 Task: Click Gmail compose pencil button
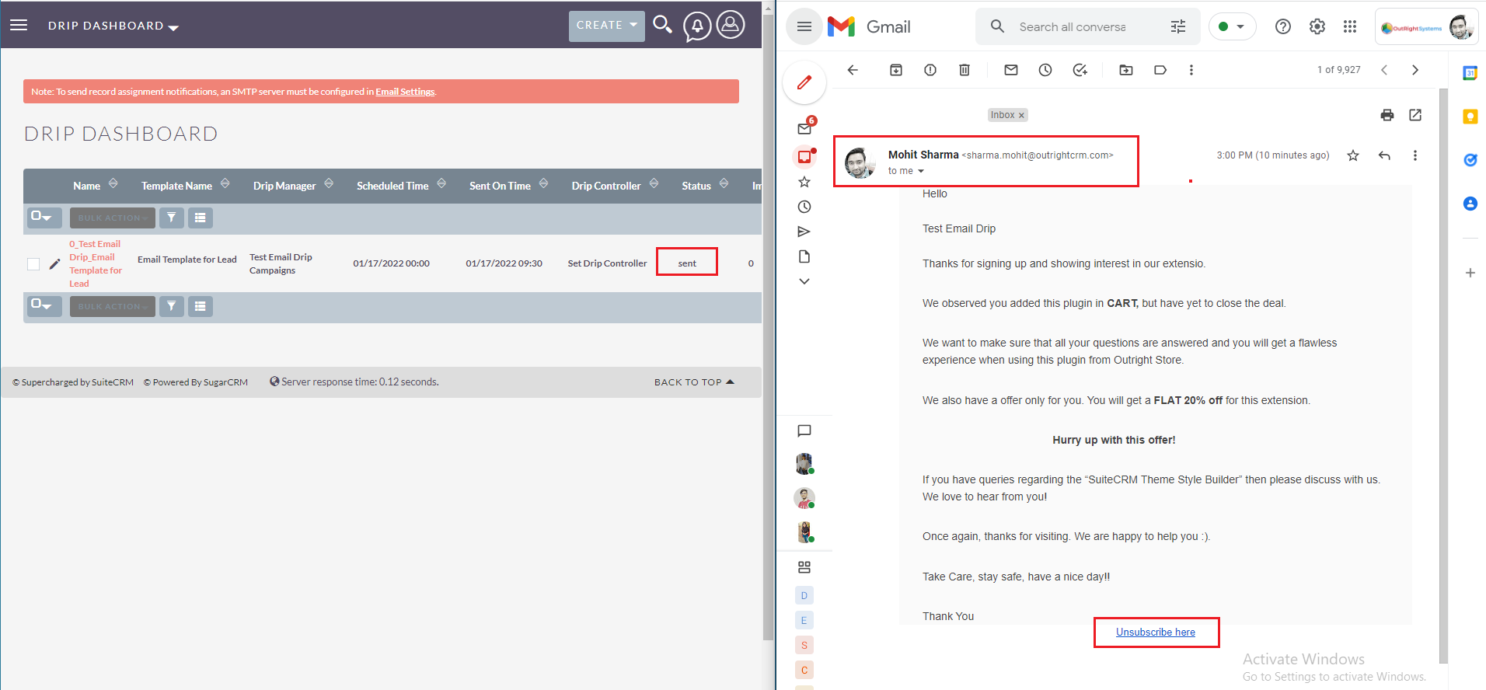click(804, 82)
